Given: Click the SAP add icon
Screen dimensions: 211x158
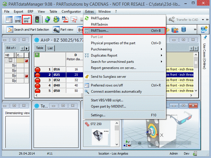Looking at the screenshot, I should click(204, 29).
